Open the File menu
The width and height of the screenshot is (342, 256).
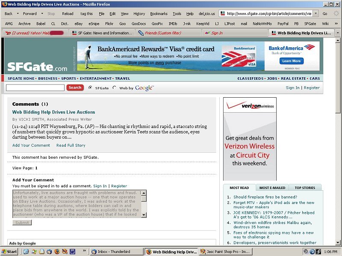pyautogui.click(x=101, y=14)
